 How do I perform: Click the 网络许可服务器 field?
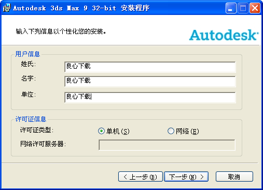[x=167, y=145]
